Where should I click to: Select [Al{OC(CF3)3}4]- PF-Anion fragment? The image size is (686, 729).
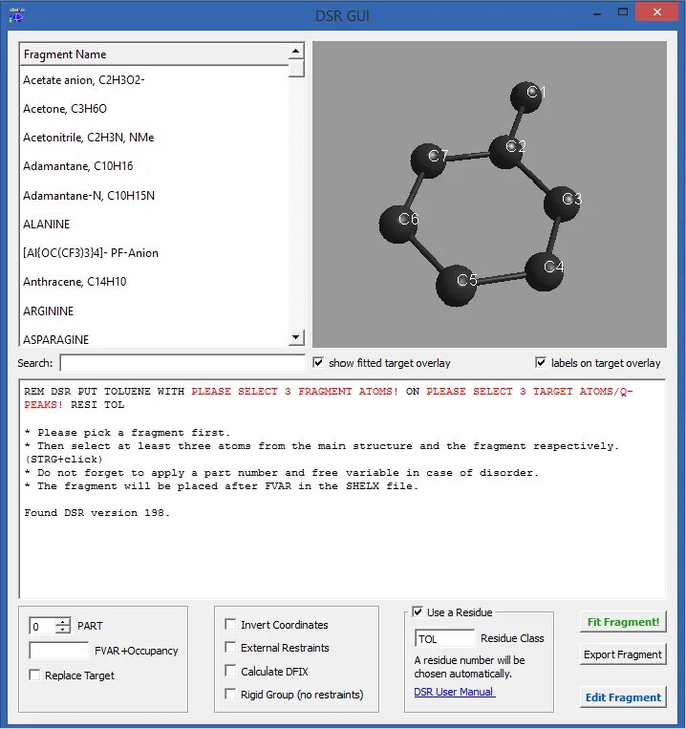pos(154,253)
